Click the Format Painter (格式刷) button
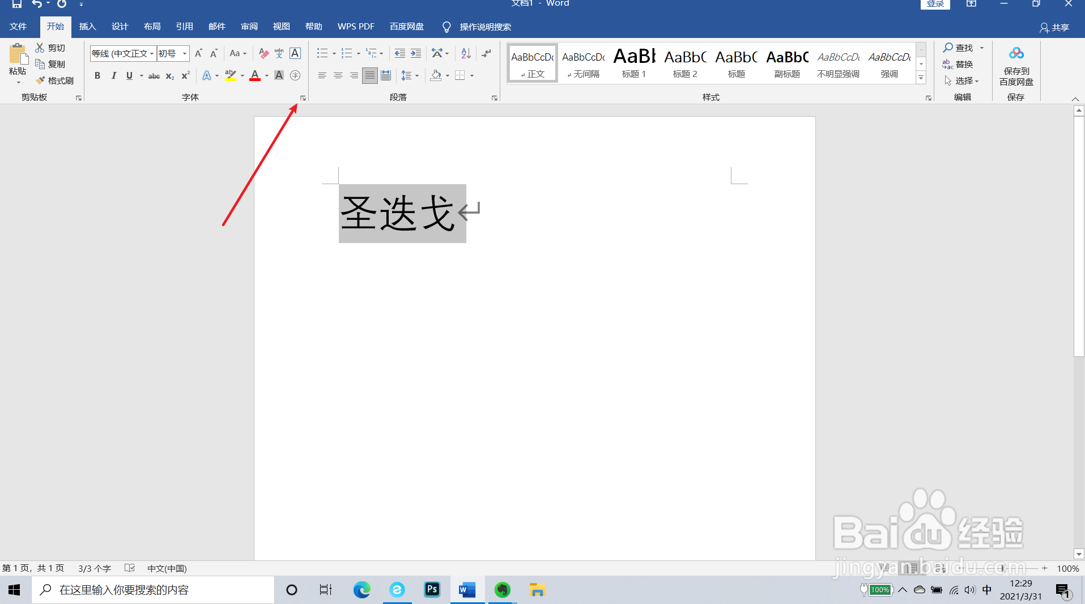 pyautogui.click(x=54, y=80)
